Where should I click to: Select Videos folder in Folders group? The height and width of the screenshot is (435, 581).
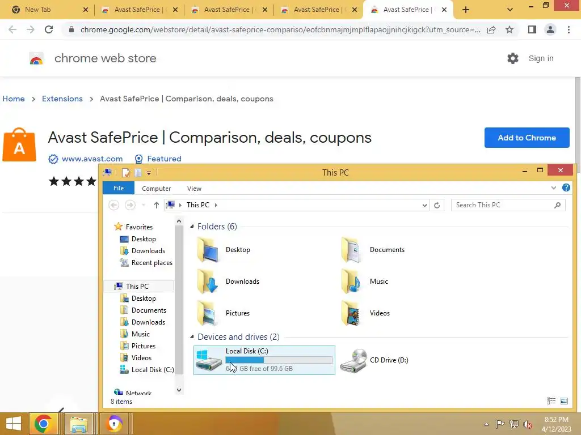365,313
